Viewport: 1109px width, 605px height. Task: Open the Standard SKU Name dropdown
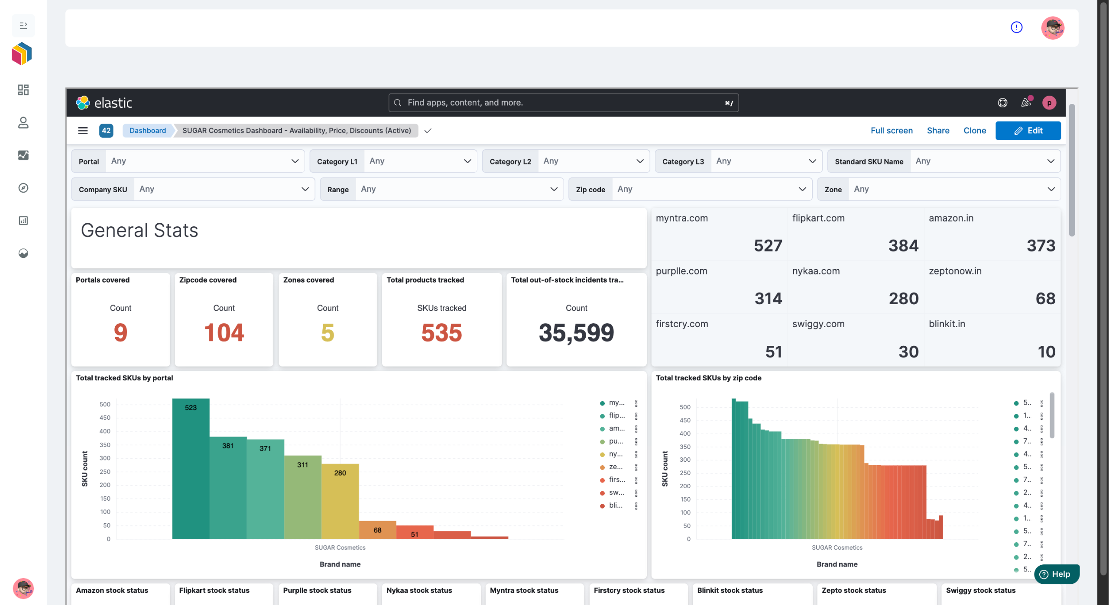tap(944, 161)
